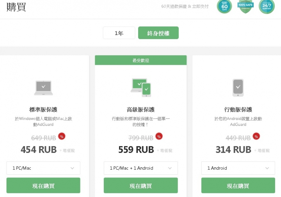Click the laptop and phone icon for 高級版保護
This screenshot has height=197, width=281.
click(141, 88)
